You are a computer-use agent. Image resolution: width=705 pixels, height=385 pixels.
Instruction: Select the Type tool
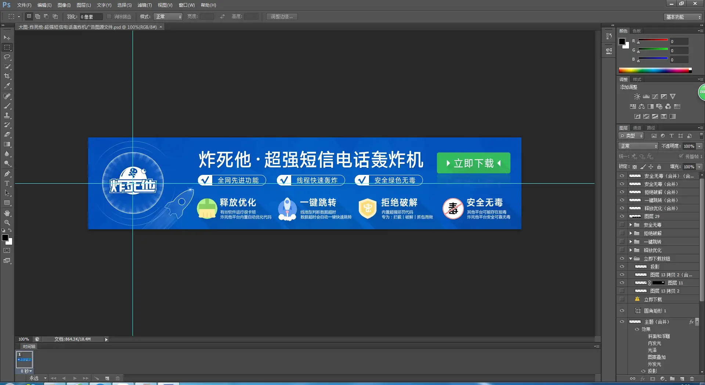pos(7,183)
